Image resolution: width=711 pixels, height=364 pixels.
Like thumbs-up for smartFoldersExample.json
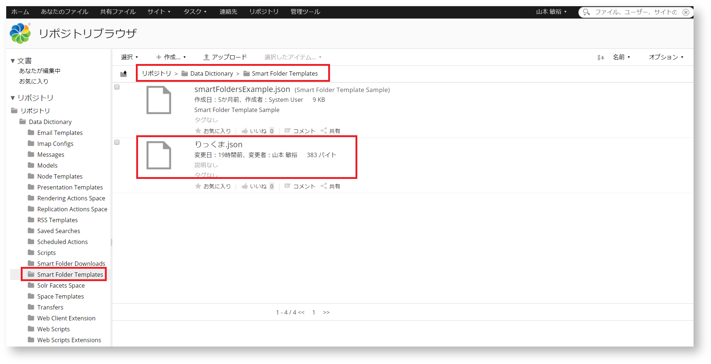coord(245,131)
